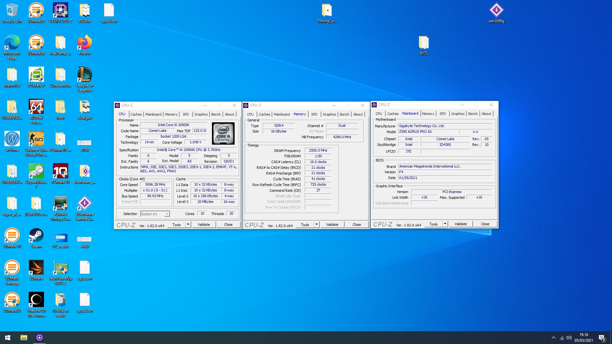Open the ASRock Timing Configurator shortcut
Viewport: 612px width, 344px height.
point(61,208)
